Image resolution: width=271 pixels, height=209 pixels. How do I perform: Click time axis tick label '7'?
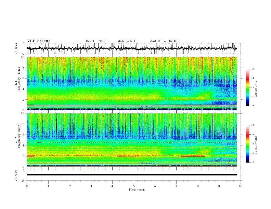(177, 186)
